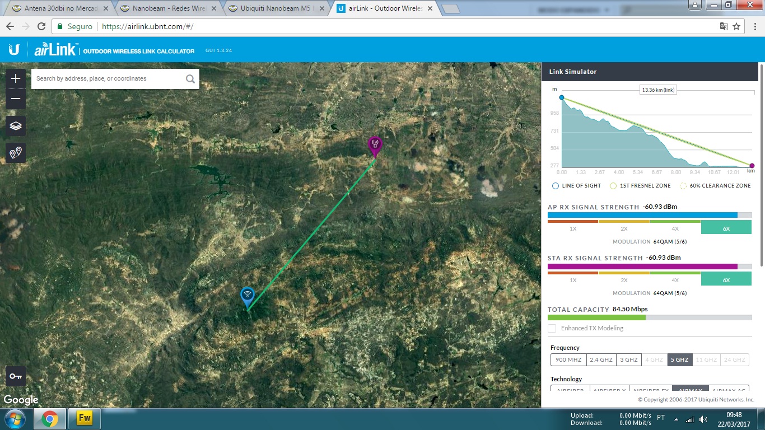Click the GUI 1.3.24 version text
The image size is (765, 430).
tap(218, 50)
